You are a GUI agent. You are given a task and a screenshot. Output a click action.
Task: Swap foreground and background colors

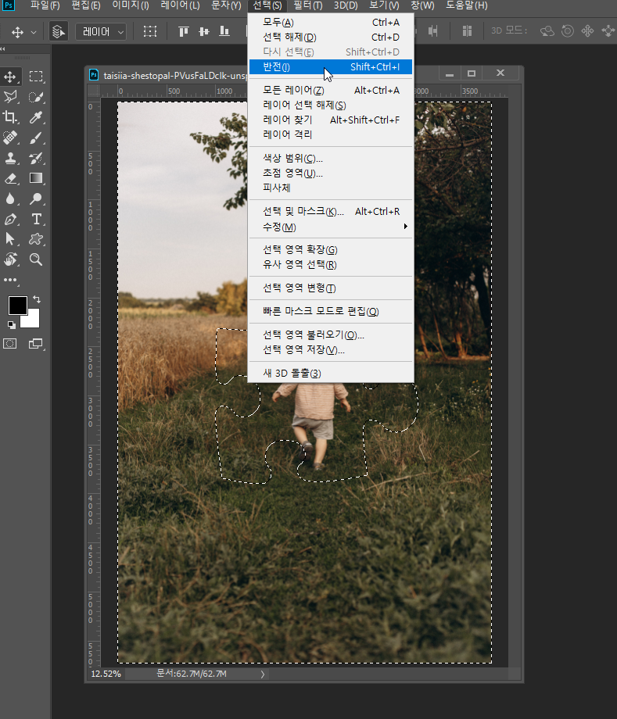[37, 299]
